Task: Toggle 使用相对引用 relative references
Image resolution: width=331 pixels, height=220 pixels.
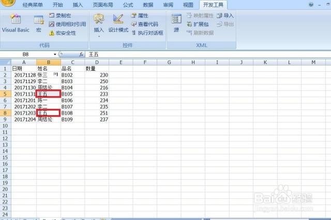Action: pos(67,24)
